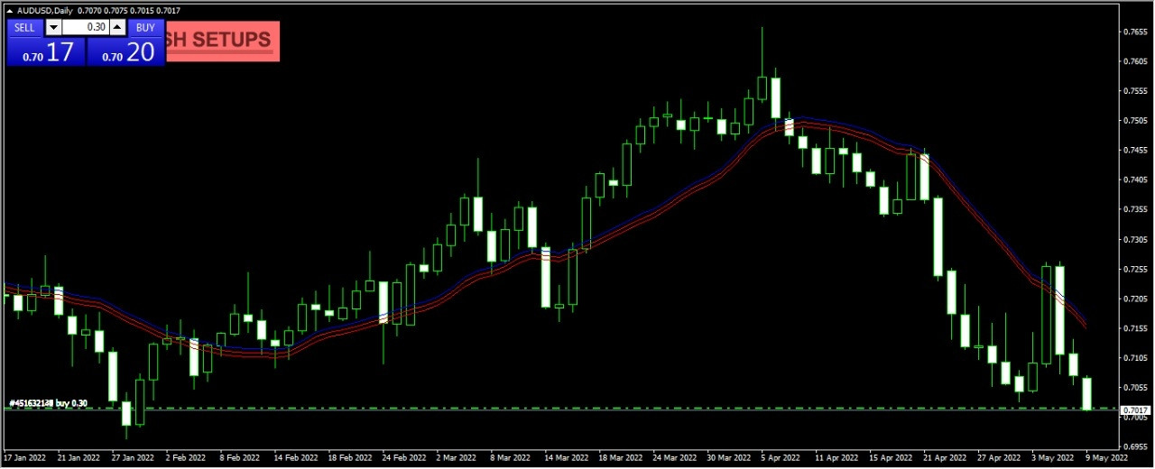Click the AUDUSD,Daily chart title text
The width and height of the screenshot is (1155, 469).
[45, 10]
